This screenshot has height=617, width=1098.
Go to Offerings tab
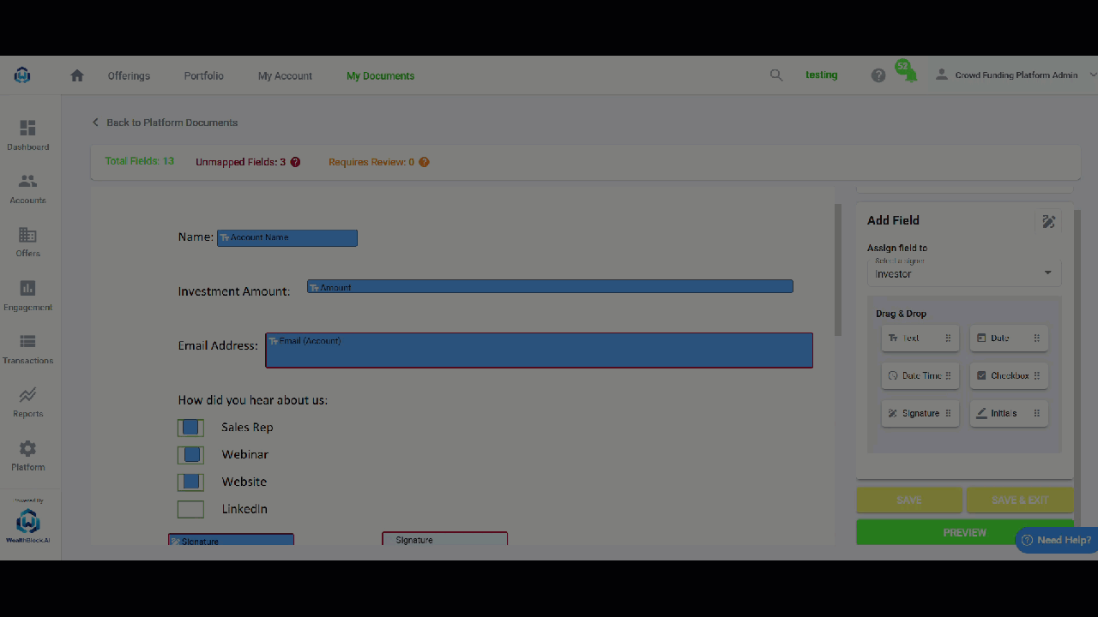(129, 75)
